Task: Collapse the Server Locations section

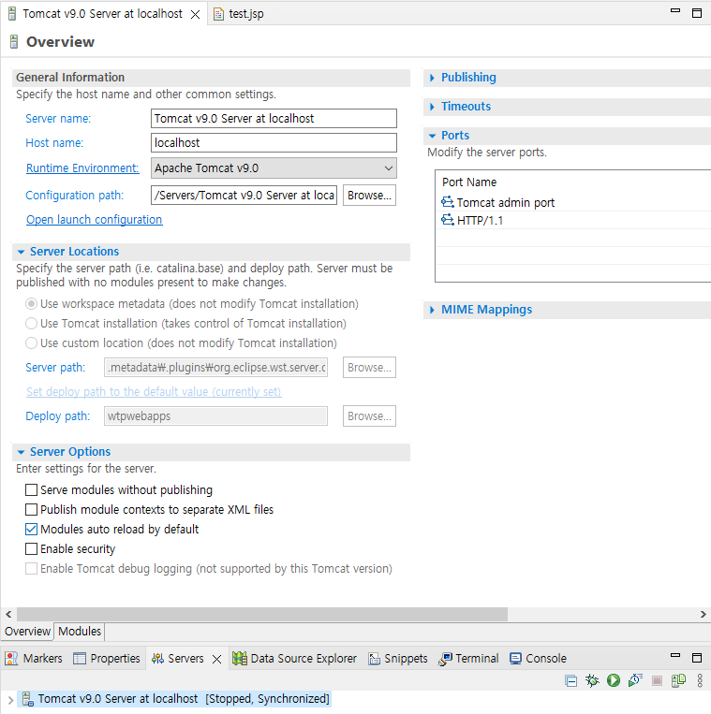Action: point(21,252)
